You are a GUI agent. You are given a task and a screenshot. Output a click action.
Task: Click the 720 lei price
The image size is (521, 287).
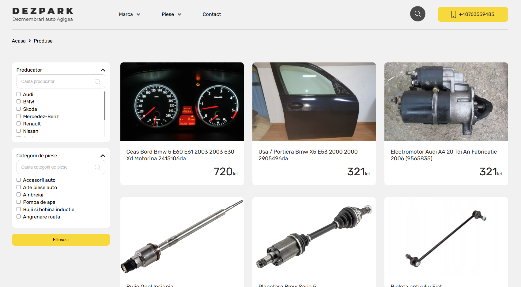(x=225, y=172)
